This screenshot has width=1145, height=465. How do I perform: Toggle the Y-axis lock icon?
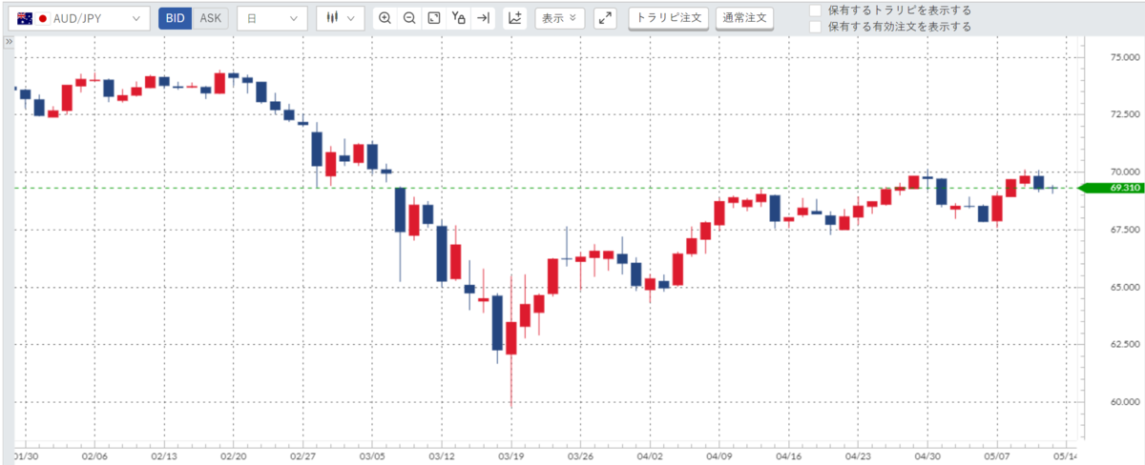click(459, 17)
